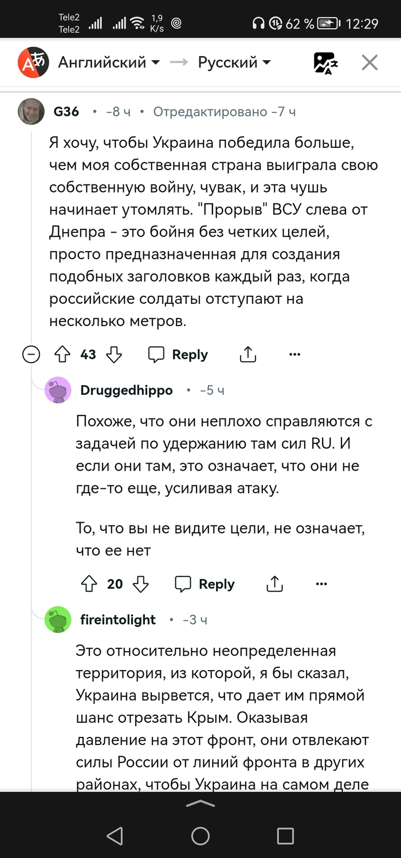Open Druggedhippo's user profile link
This screenshot has width=401, height=858.
tap(126, 390)
